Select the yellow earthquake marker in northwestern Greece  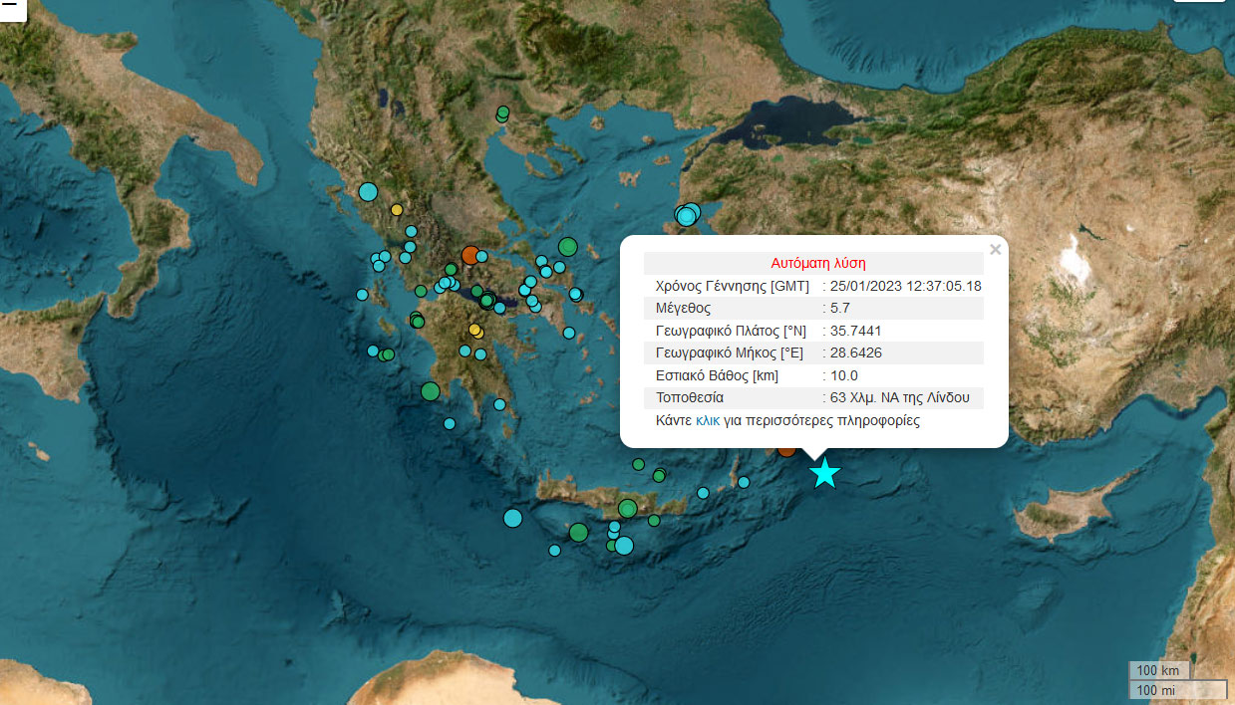(397, 210)
